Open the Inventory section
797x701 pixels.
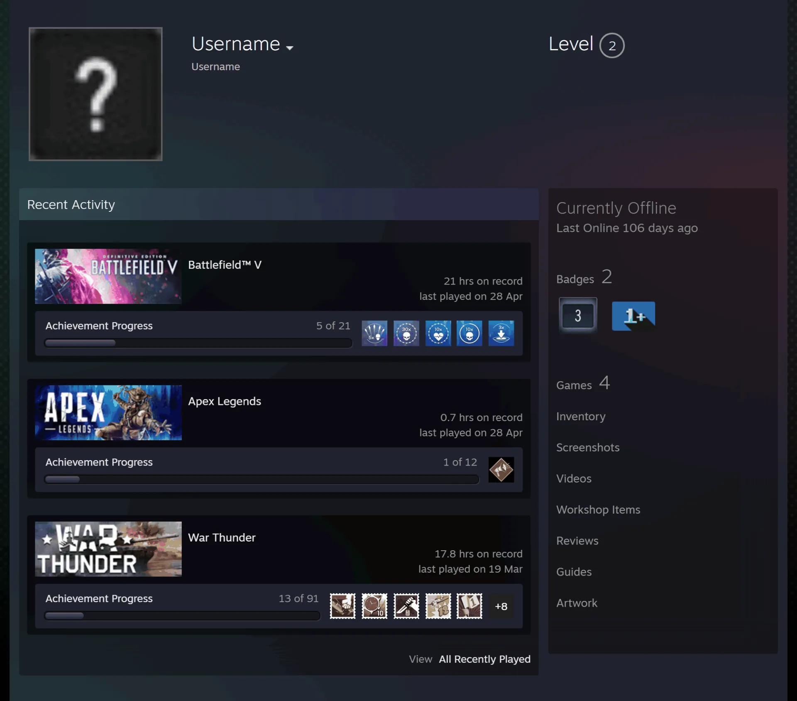pos(581,416)
